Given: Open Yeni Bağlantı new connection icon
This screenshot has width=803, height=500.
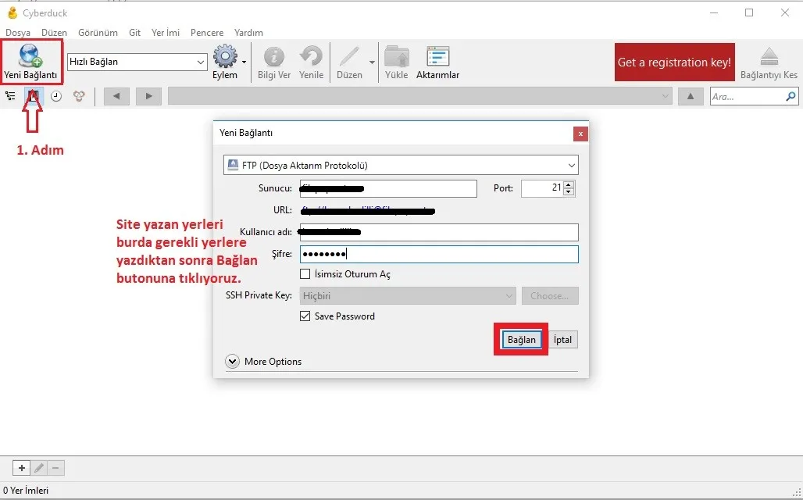Looking at the screenshot, I should 30,56.
